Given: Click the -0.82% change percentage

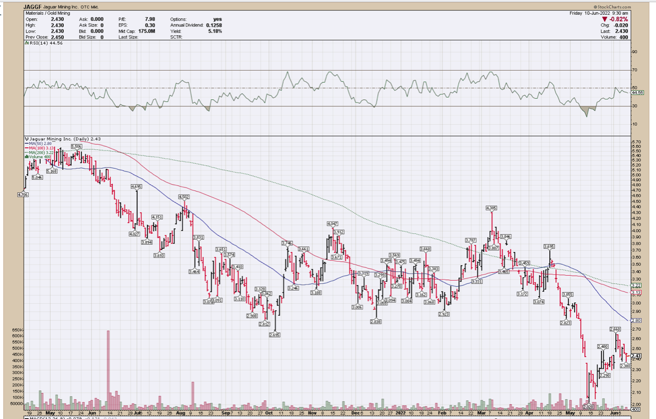Looking at the screenshot, I should click(619, 19).
